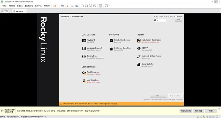Expand the pause power options arrow

[x=57, y=6]
